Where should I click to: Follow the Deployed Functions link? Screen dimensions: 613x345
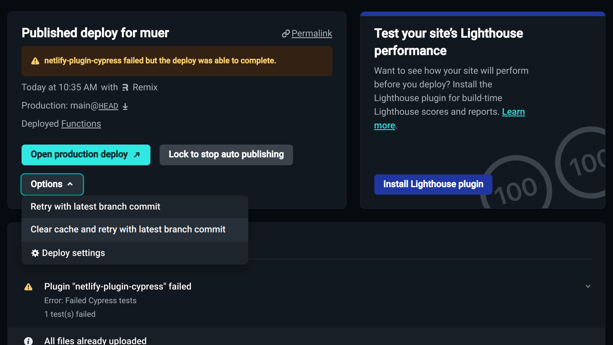pos(81,124)
